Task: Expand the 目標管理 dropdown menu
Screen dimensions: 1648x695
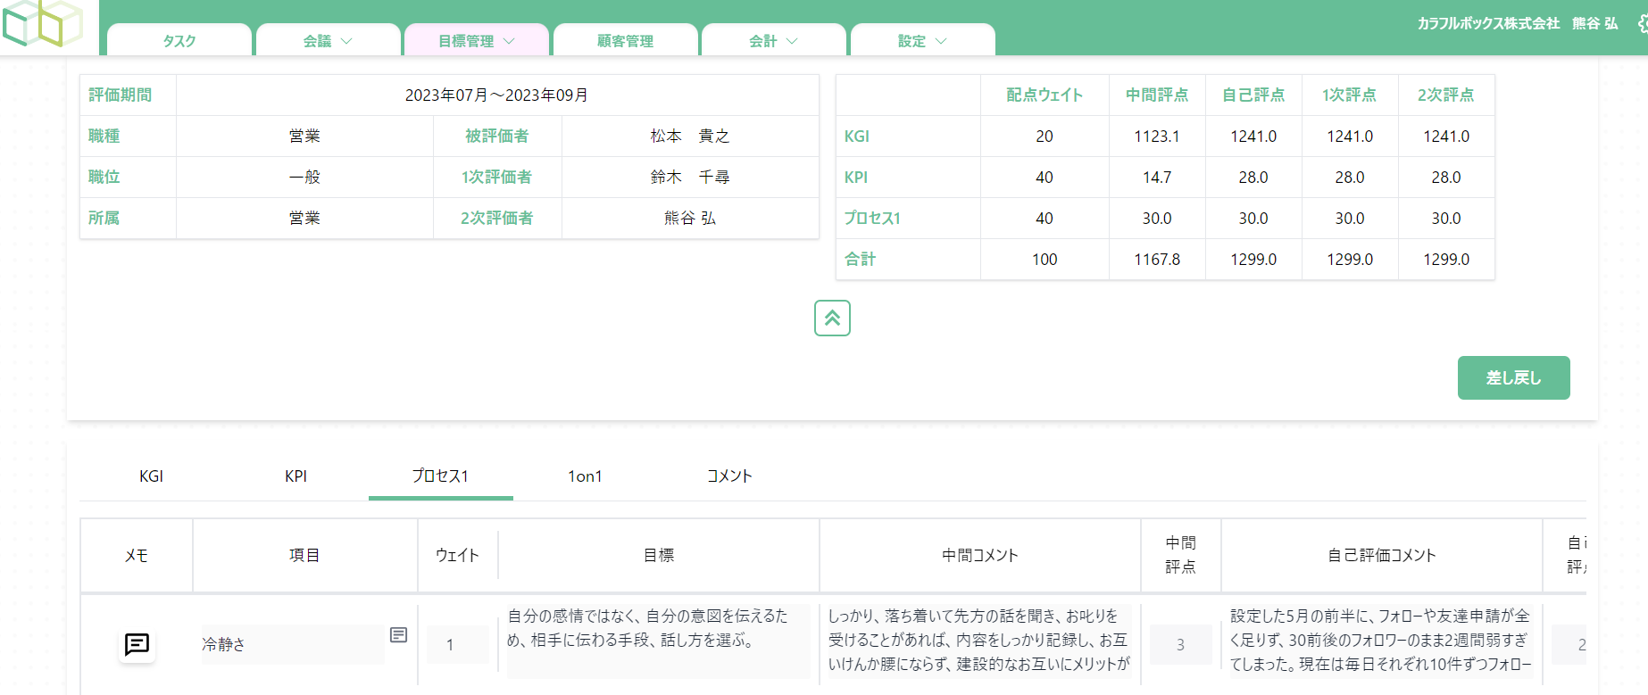Action: 477,41
